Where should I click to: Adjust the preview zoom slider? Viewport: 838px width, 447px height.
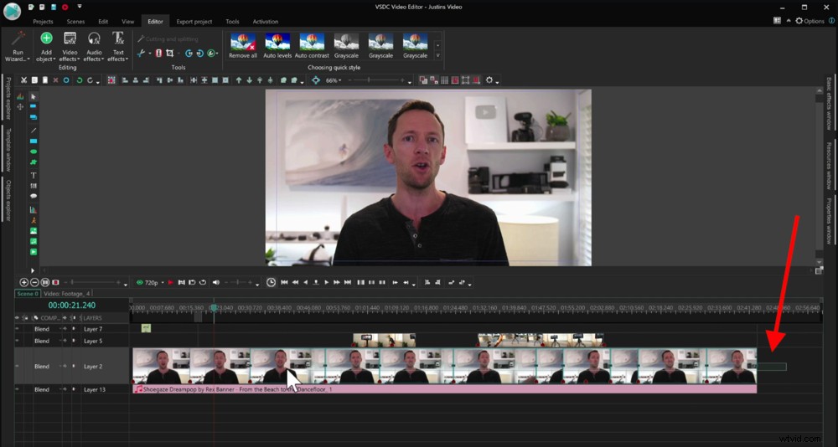[x=377, y=80]
